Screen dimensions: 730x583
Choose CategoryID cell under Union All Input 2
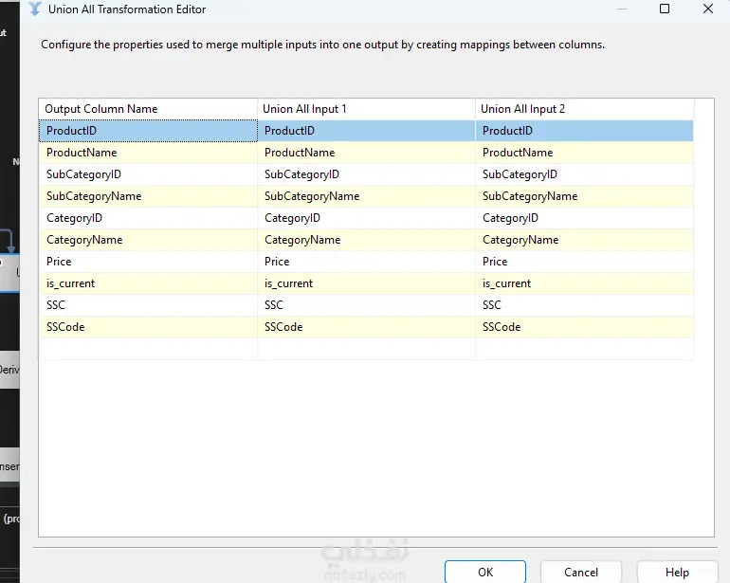[585, 218]
